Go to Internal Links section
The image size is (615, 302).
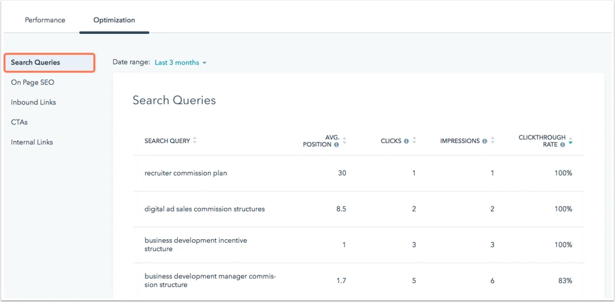32,142
